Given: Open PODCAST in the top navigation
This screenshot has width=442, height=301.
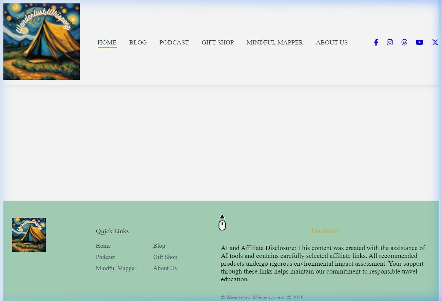Looking at the screenshot, I should [174, 42].
